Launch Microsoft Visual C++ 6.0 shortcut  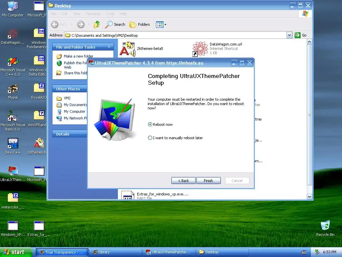tap(13, 67)
